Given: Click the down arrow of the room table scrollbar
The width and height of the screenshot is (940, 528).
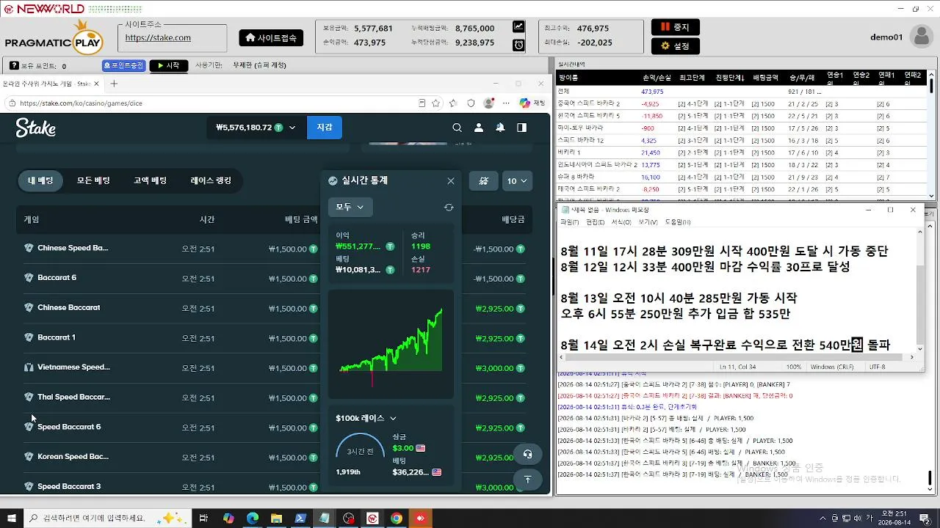Looking at the screenshot, I should coord(931,195).
